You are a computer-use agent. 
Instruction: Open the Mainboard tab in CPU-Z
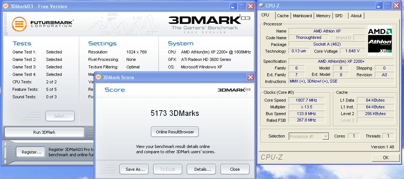pos(302,16)
